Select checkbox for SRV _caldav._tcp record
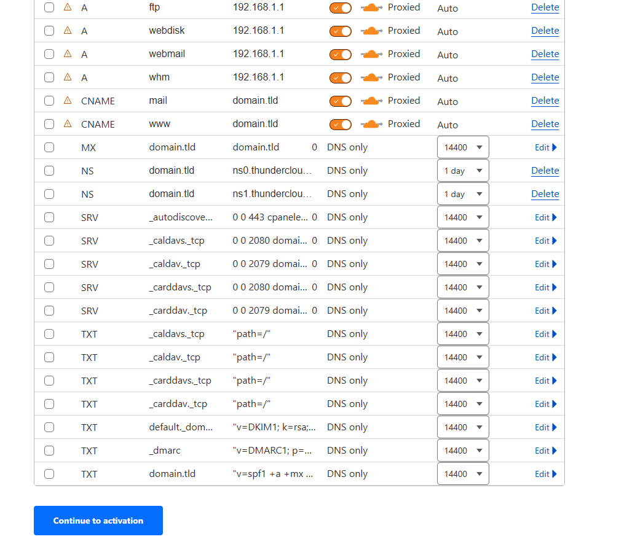 (x=49, y=264)
